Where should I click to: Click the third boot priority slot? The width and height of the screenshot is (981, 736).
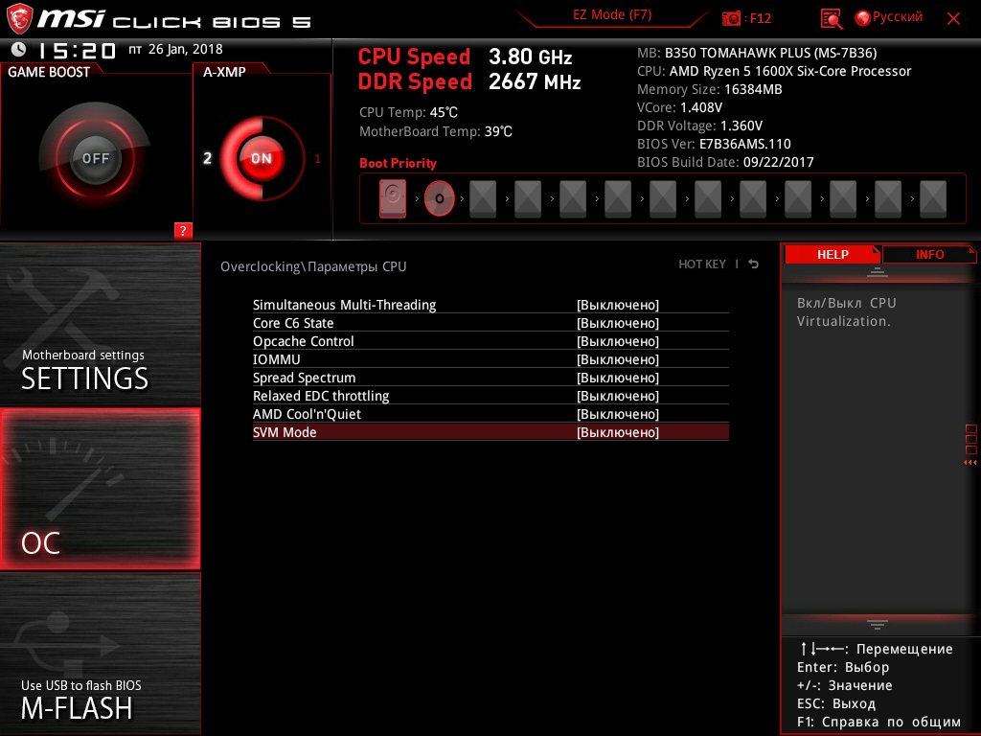click(x=483, y=199)
